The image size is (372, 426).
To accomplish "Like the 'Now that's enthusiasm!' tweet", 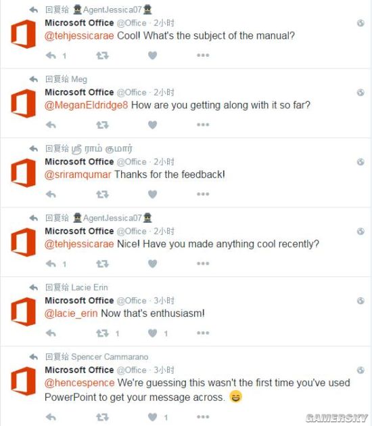I will pyautogui.click(x=152, y=333).
